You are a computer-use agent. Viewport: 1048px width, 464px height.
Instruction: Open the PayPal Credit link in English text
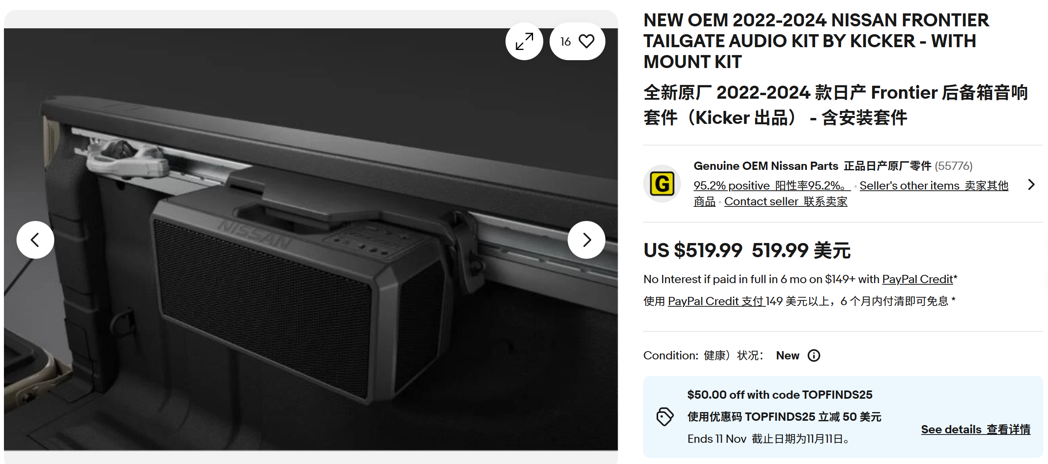pos(917,279)
